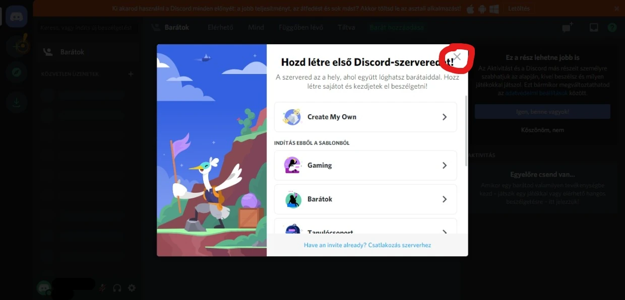The image size is (625, 300).
Task: Click the Hozd létre első Discord-szervered heading
Action: [x=367, y=62]
